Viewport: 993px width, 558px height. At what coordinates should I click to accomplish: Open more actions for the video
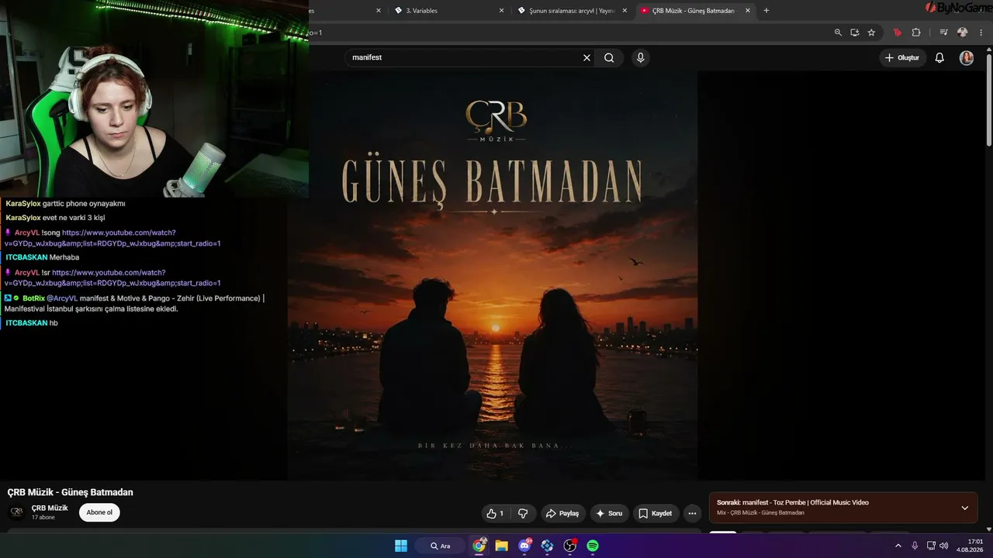[x=692, y=513]
